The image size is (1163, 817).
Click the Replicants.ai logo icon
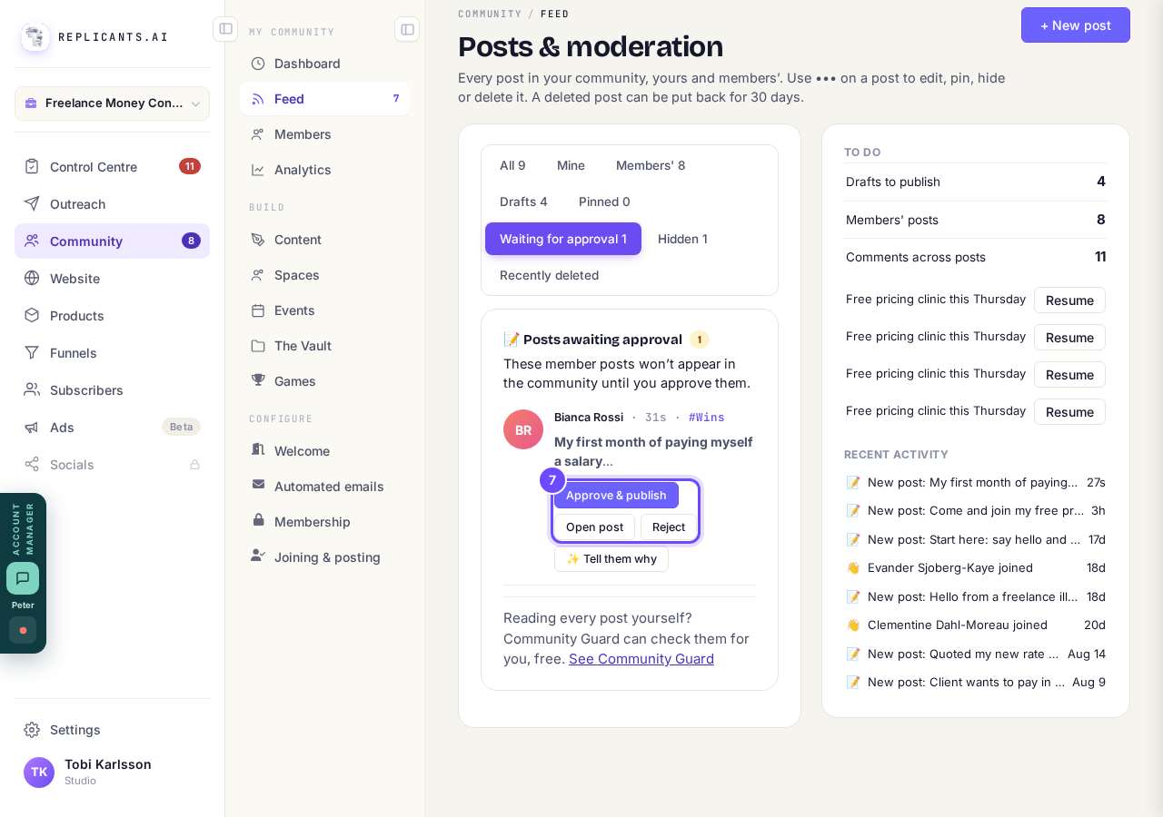point(35,37)
